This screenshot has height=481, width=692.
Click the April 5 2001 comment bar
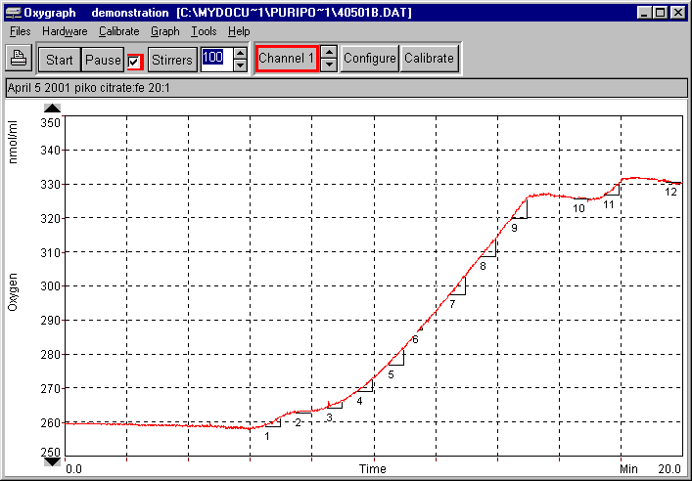point(346,88)
